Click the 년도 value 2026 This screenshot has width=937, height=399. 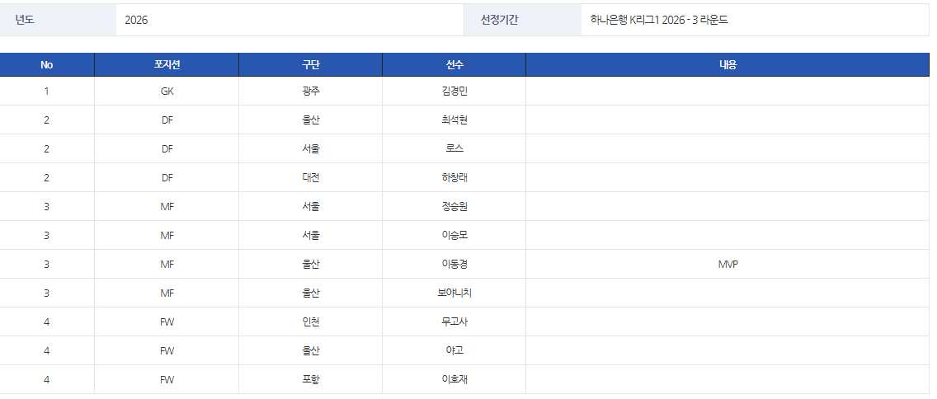(137, 21)
